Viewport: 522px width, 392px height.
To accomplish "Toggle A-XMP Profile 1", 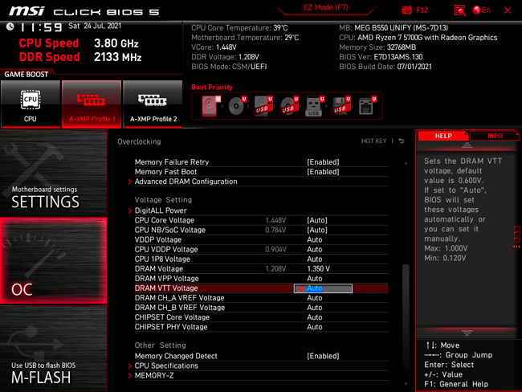I will click(92, 104).
